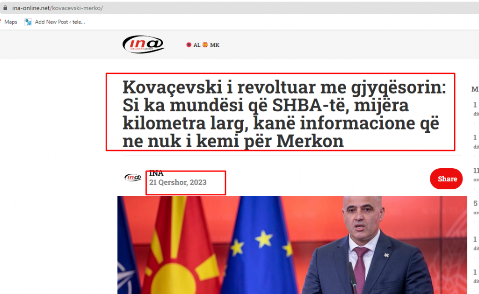The height and width of the screenshot is (294, 479).
Task: Click the Albanian flag icon
Action: [x=189, y=45]
